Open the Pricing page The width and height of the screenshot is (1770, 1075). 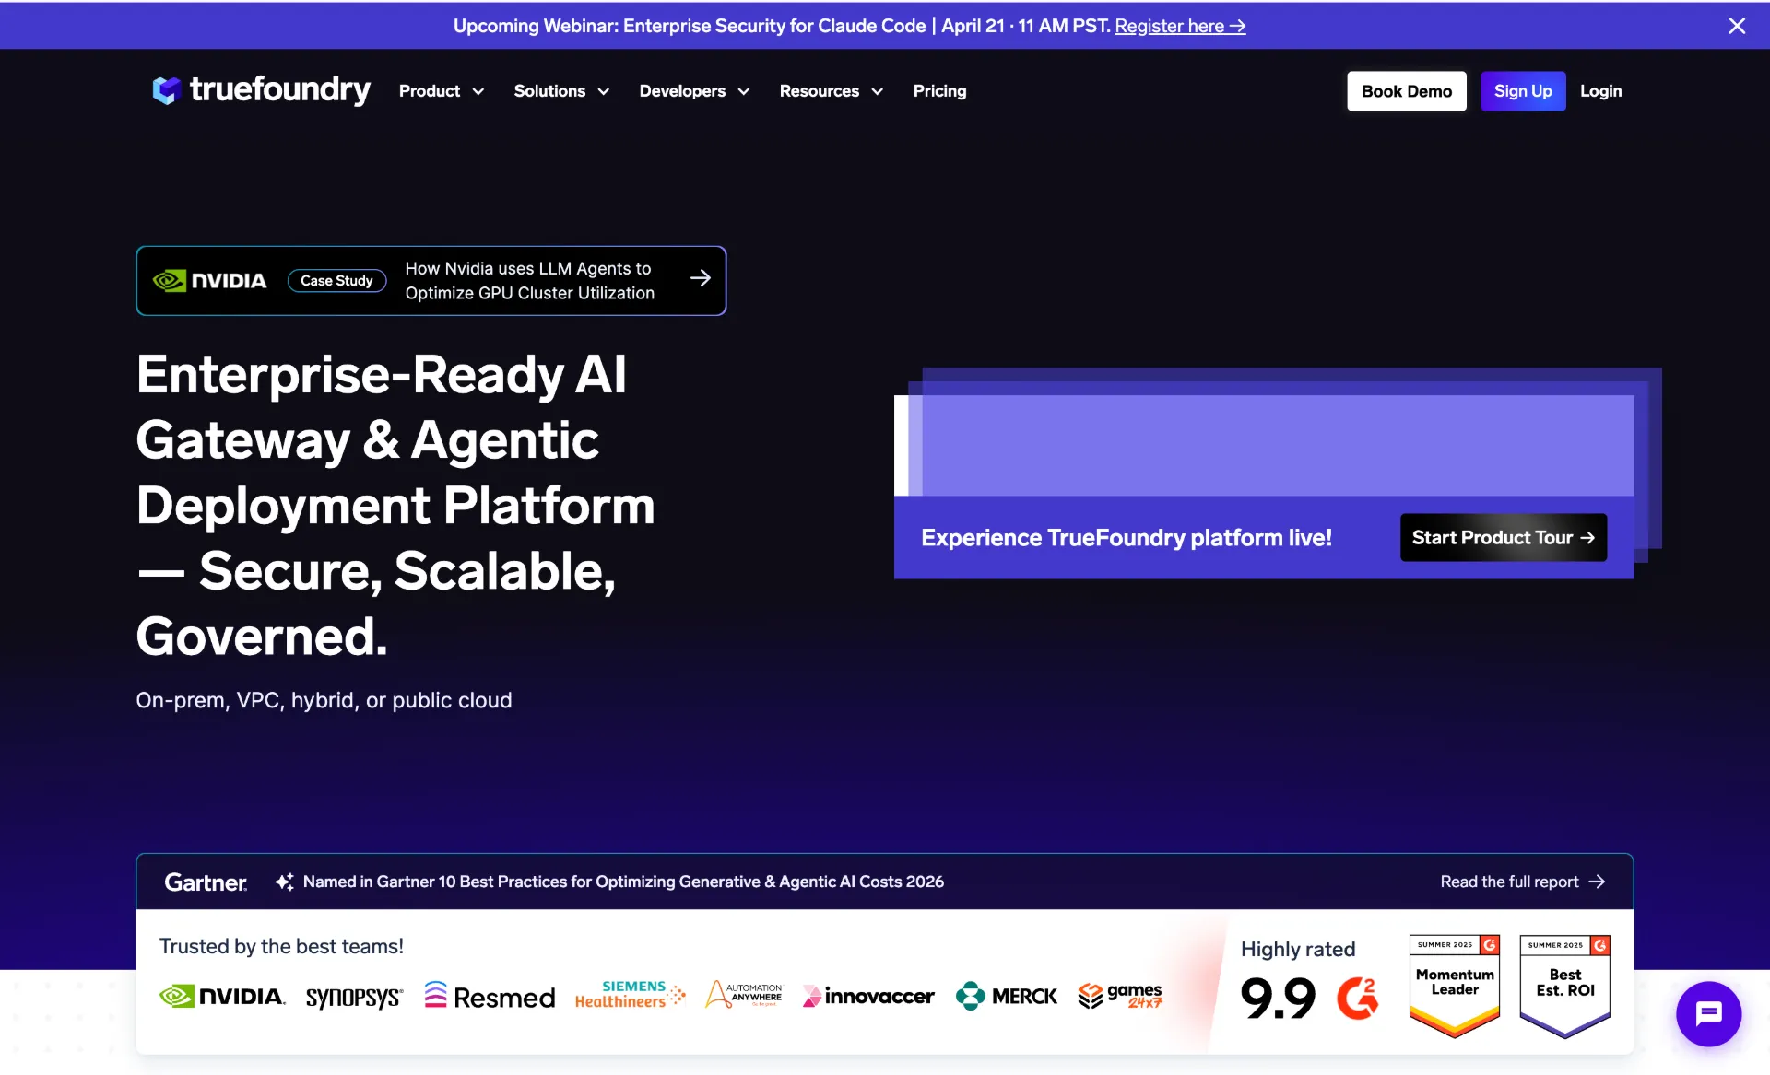939,91
